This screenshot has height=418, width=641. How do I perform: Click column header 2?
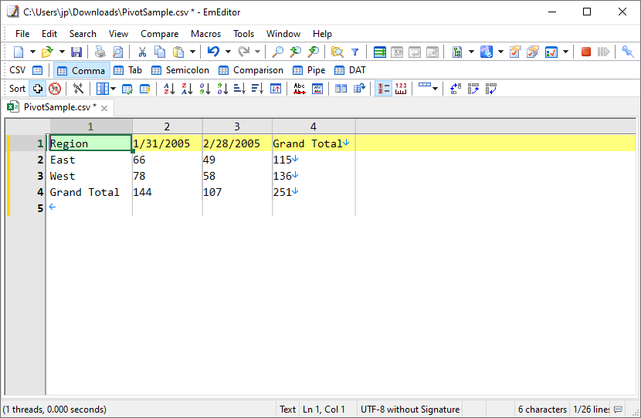167,126
